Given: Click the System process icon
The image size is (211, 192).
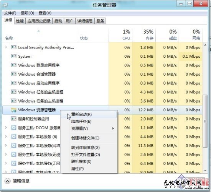Looking at the screenshot, I should click(13, 56).
